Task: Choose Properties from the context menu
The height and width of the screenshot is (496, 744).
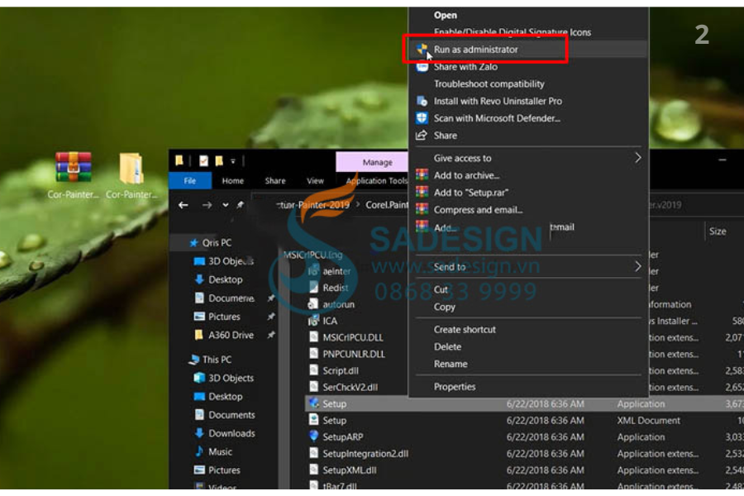Action: click(x=455, y=386)
